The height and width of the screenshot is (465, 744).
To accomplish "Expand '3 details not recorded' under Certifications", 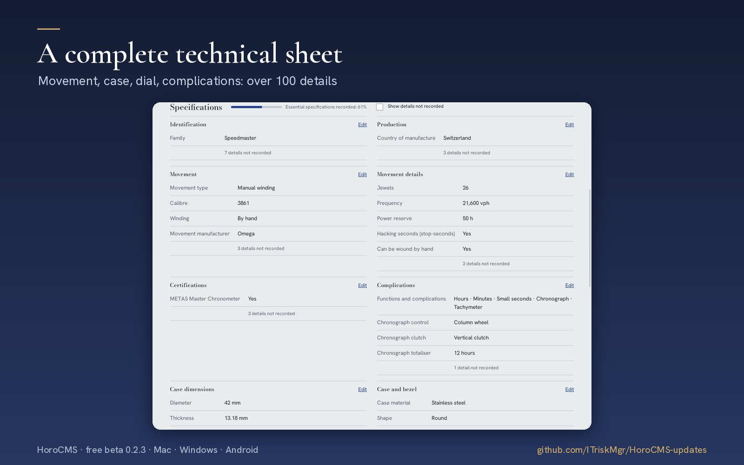I will 271,314.
